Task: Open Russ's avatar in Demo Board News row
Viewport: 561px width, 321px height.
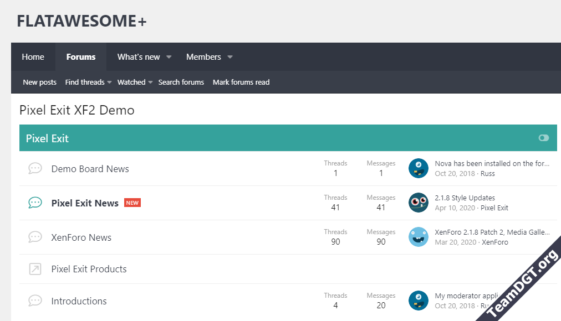Action: click(x=418, y=168)
